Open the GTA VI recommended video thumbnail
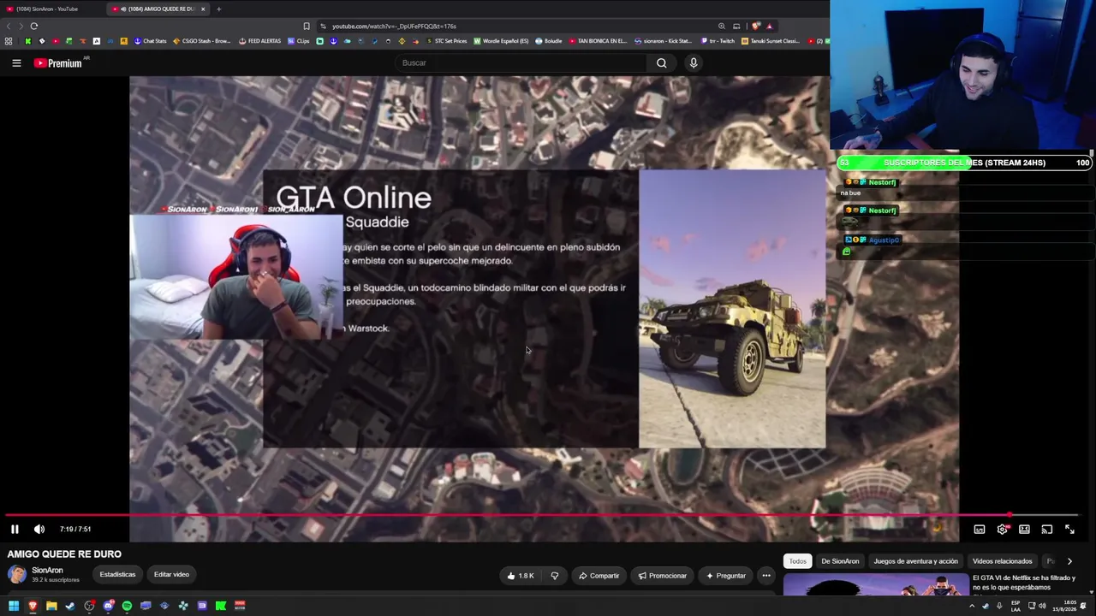 (875, 585)
